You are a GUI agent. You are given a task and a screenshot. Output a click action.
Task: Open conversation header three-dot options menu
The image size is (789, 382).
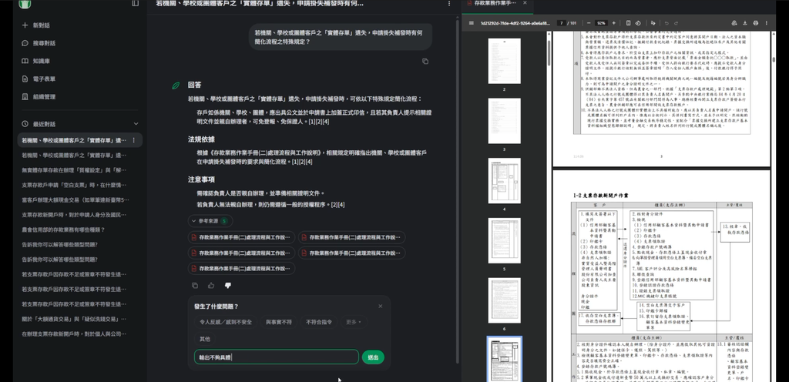point(449,4)
